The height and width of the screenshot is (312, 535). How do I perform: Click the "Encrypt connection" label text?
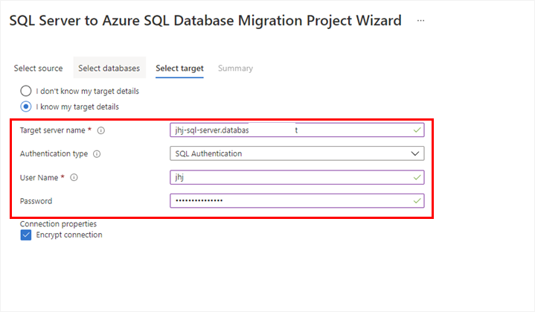(x=69, y=235)
